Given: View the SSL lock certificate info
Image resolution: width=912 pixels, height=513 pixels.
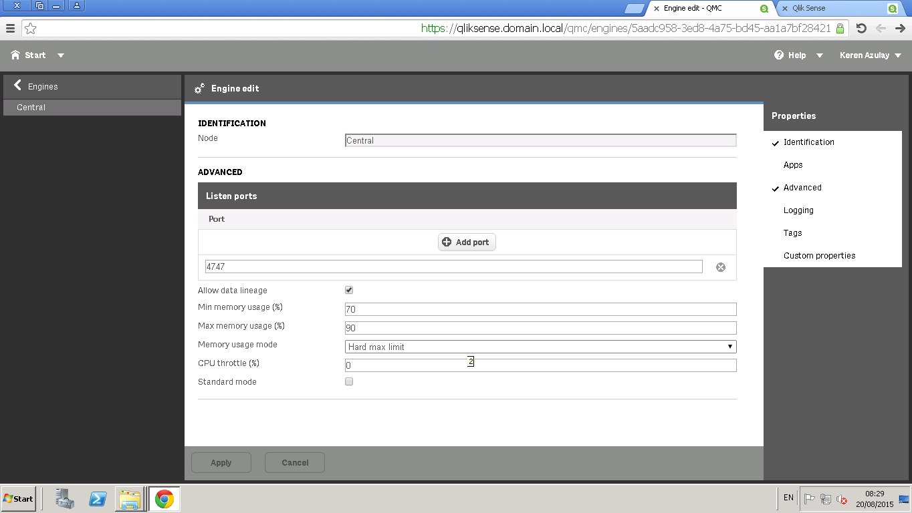Looking at the screenshot, I should coord(840,29).
